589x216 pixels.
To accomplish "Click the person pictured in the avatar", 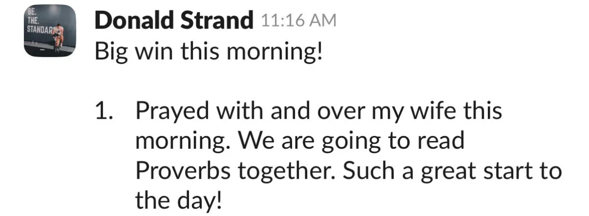I will 58,40.
